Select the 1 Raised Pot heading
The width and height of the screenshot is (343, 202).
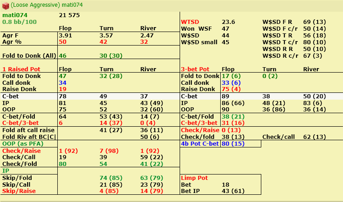click(x=21, y=69)
